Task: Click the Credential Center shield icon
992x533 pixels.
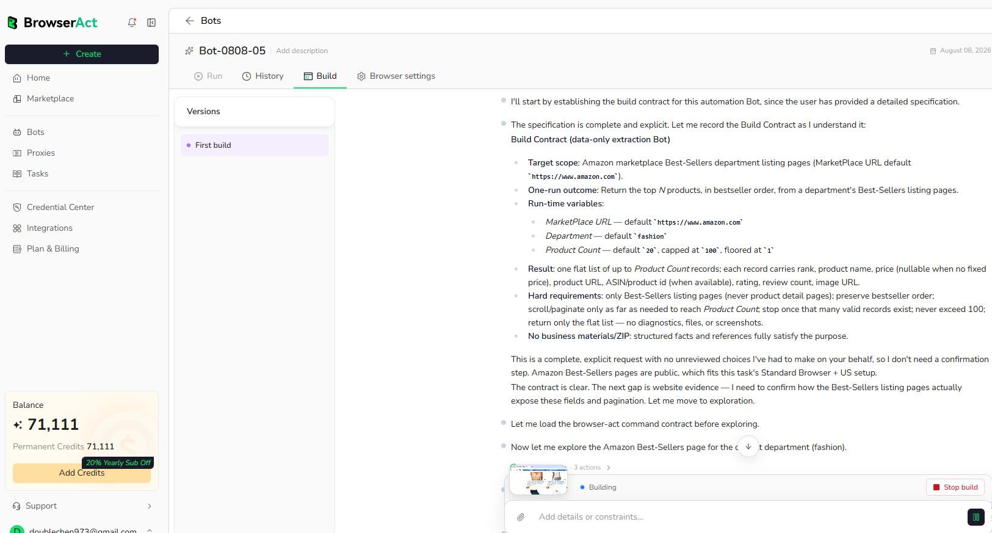Action: click(x=17, y=208)
